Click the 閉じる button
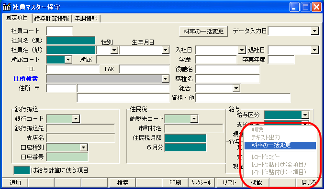Image resolution: width=324 pixels, height=189 pixels. [309, 183]
